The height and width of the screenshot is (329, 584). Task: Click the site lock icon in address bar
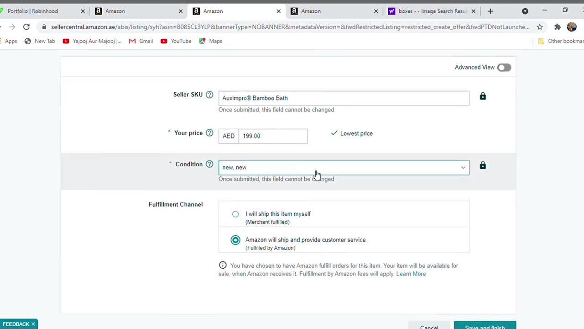coord(44,27)
